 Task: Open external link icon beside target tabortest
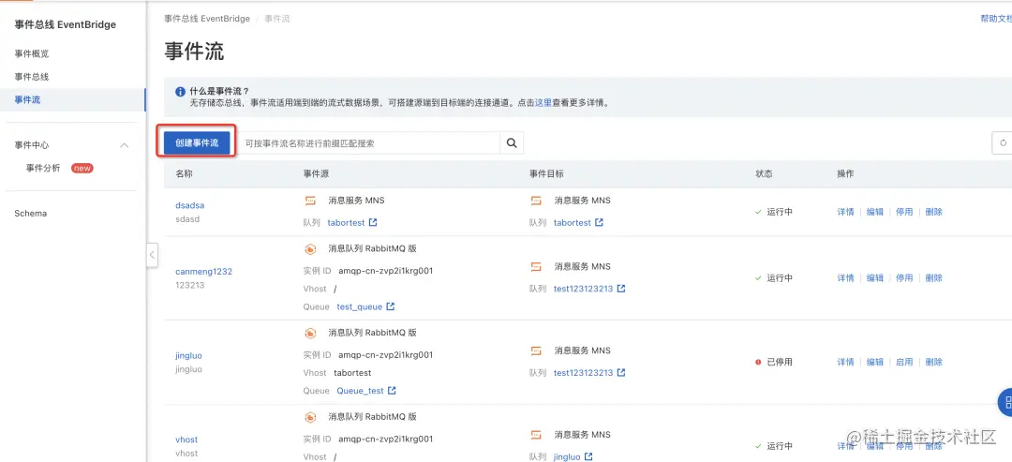[599, 223]
